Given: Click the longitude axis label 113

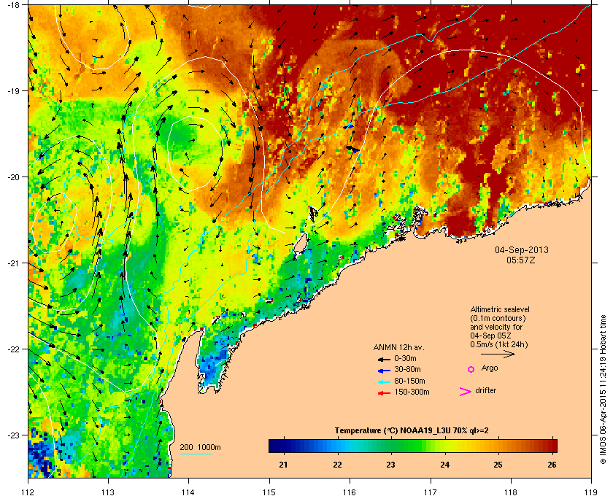Looking at the screenshot, I should [108, 492].
